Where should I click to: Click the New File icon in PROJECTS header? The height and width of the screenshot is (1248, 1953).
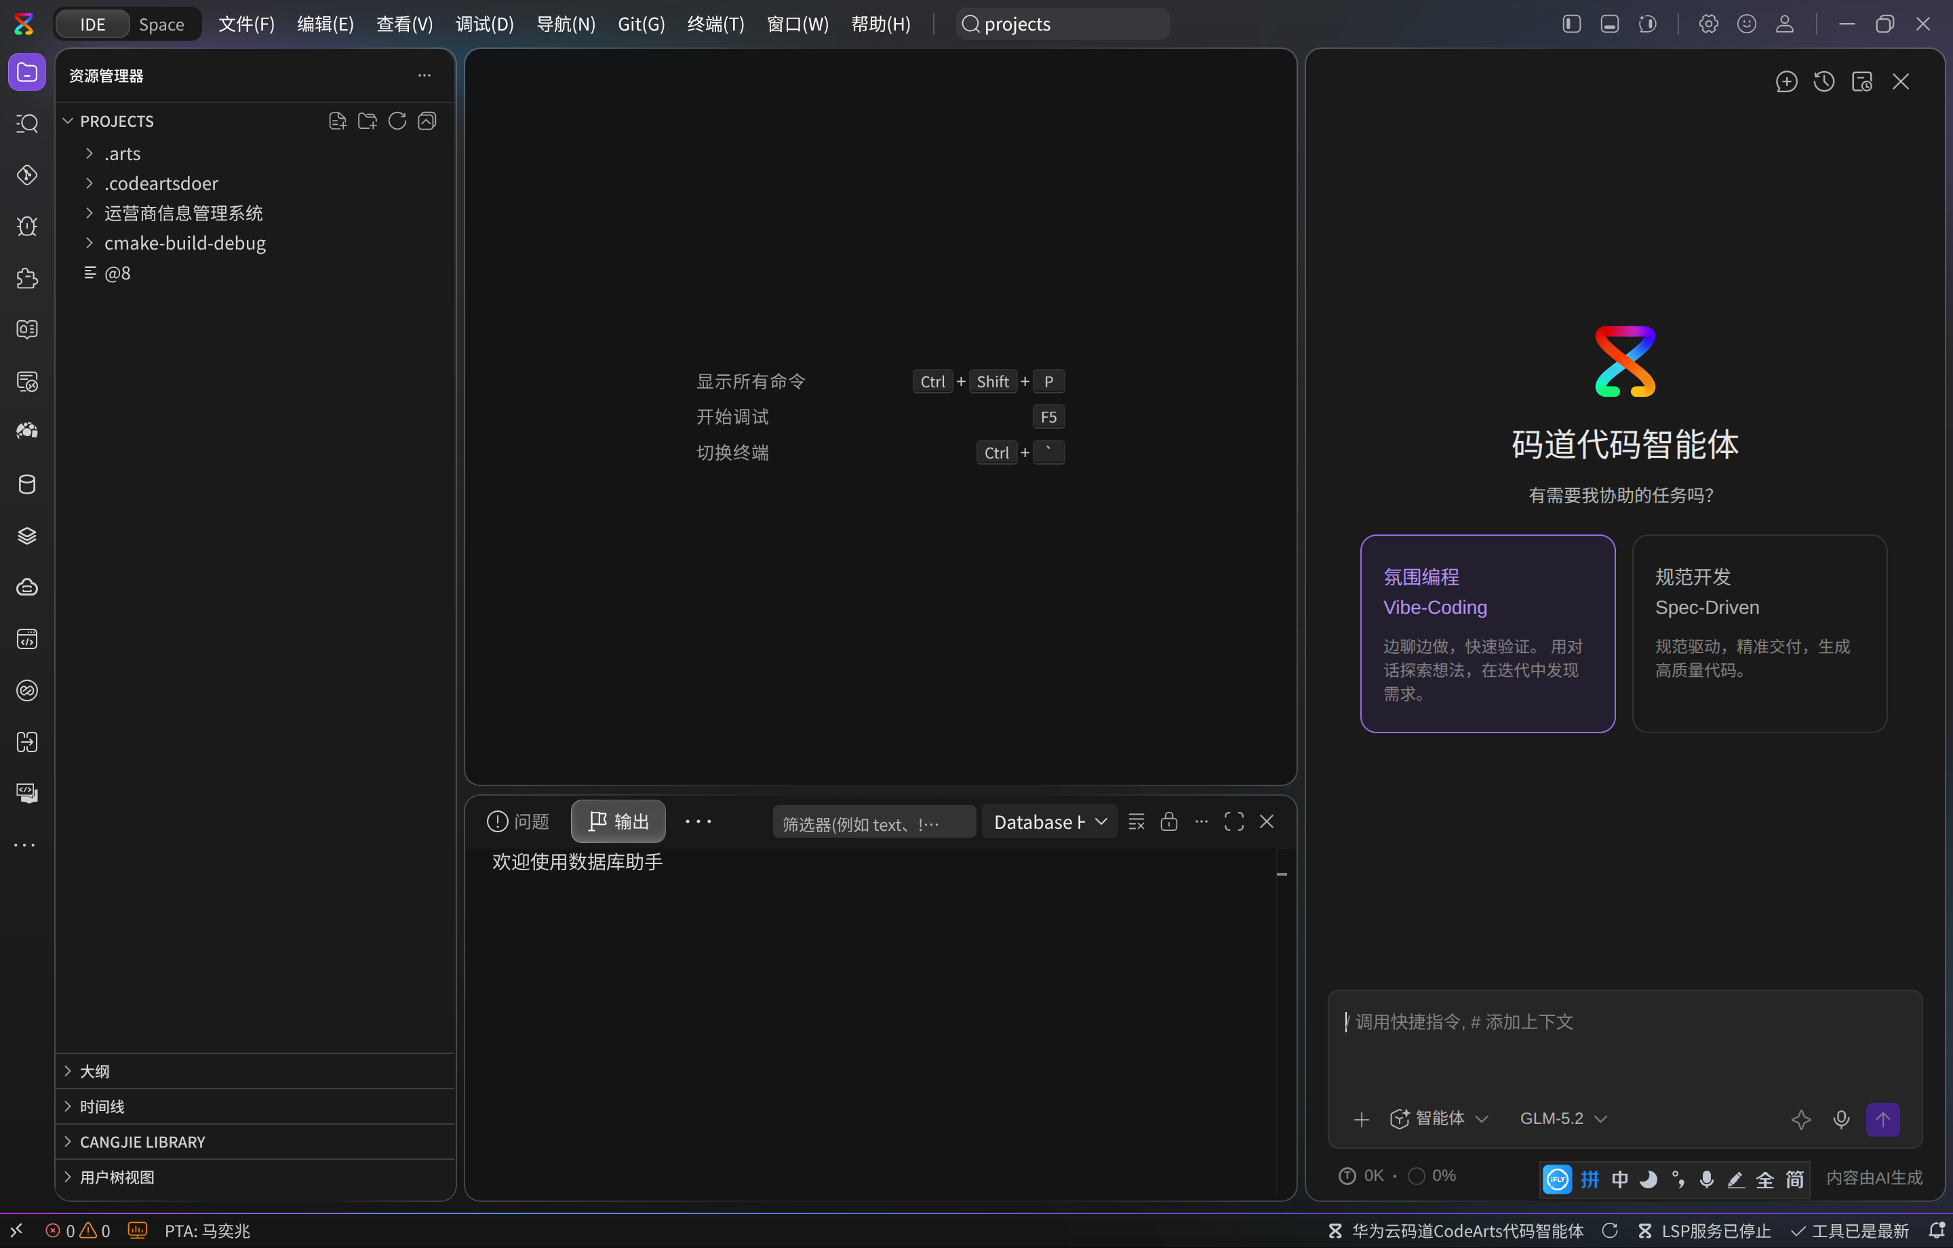point(338,121)
